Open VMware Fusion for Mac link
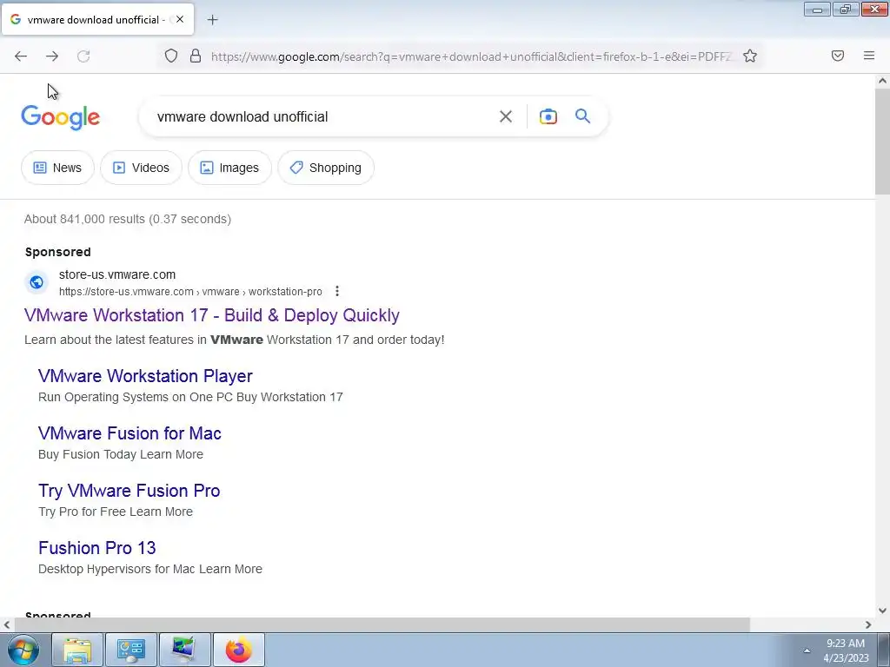This screenshot has width=890, height=667. point(130,433)
